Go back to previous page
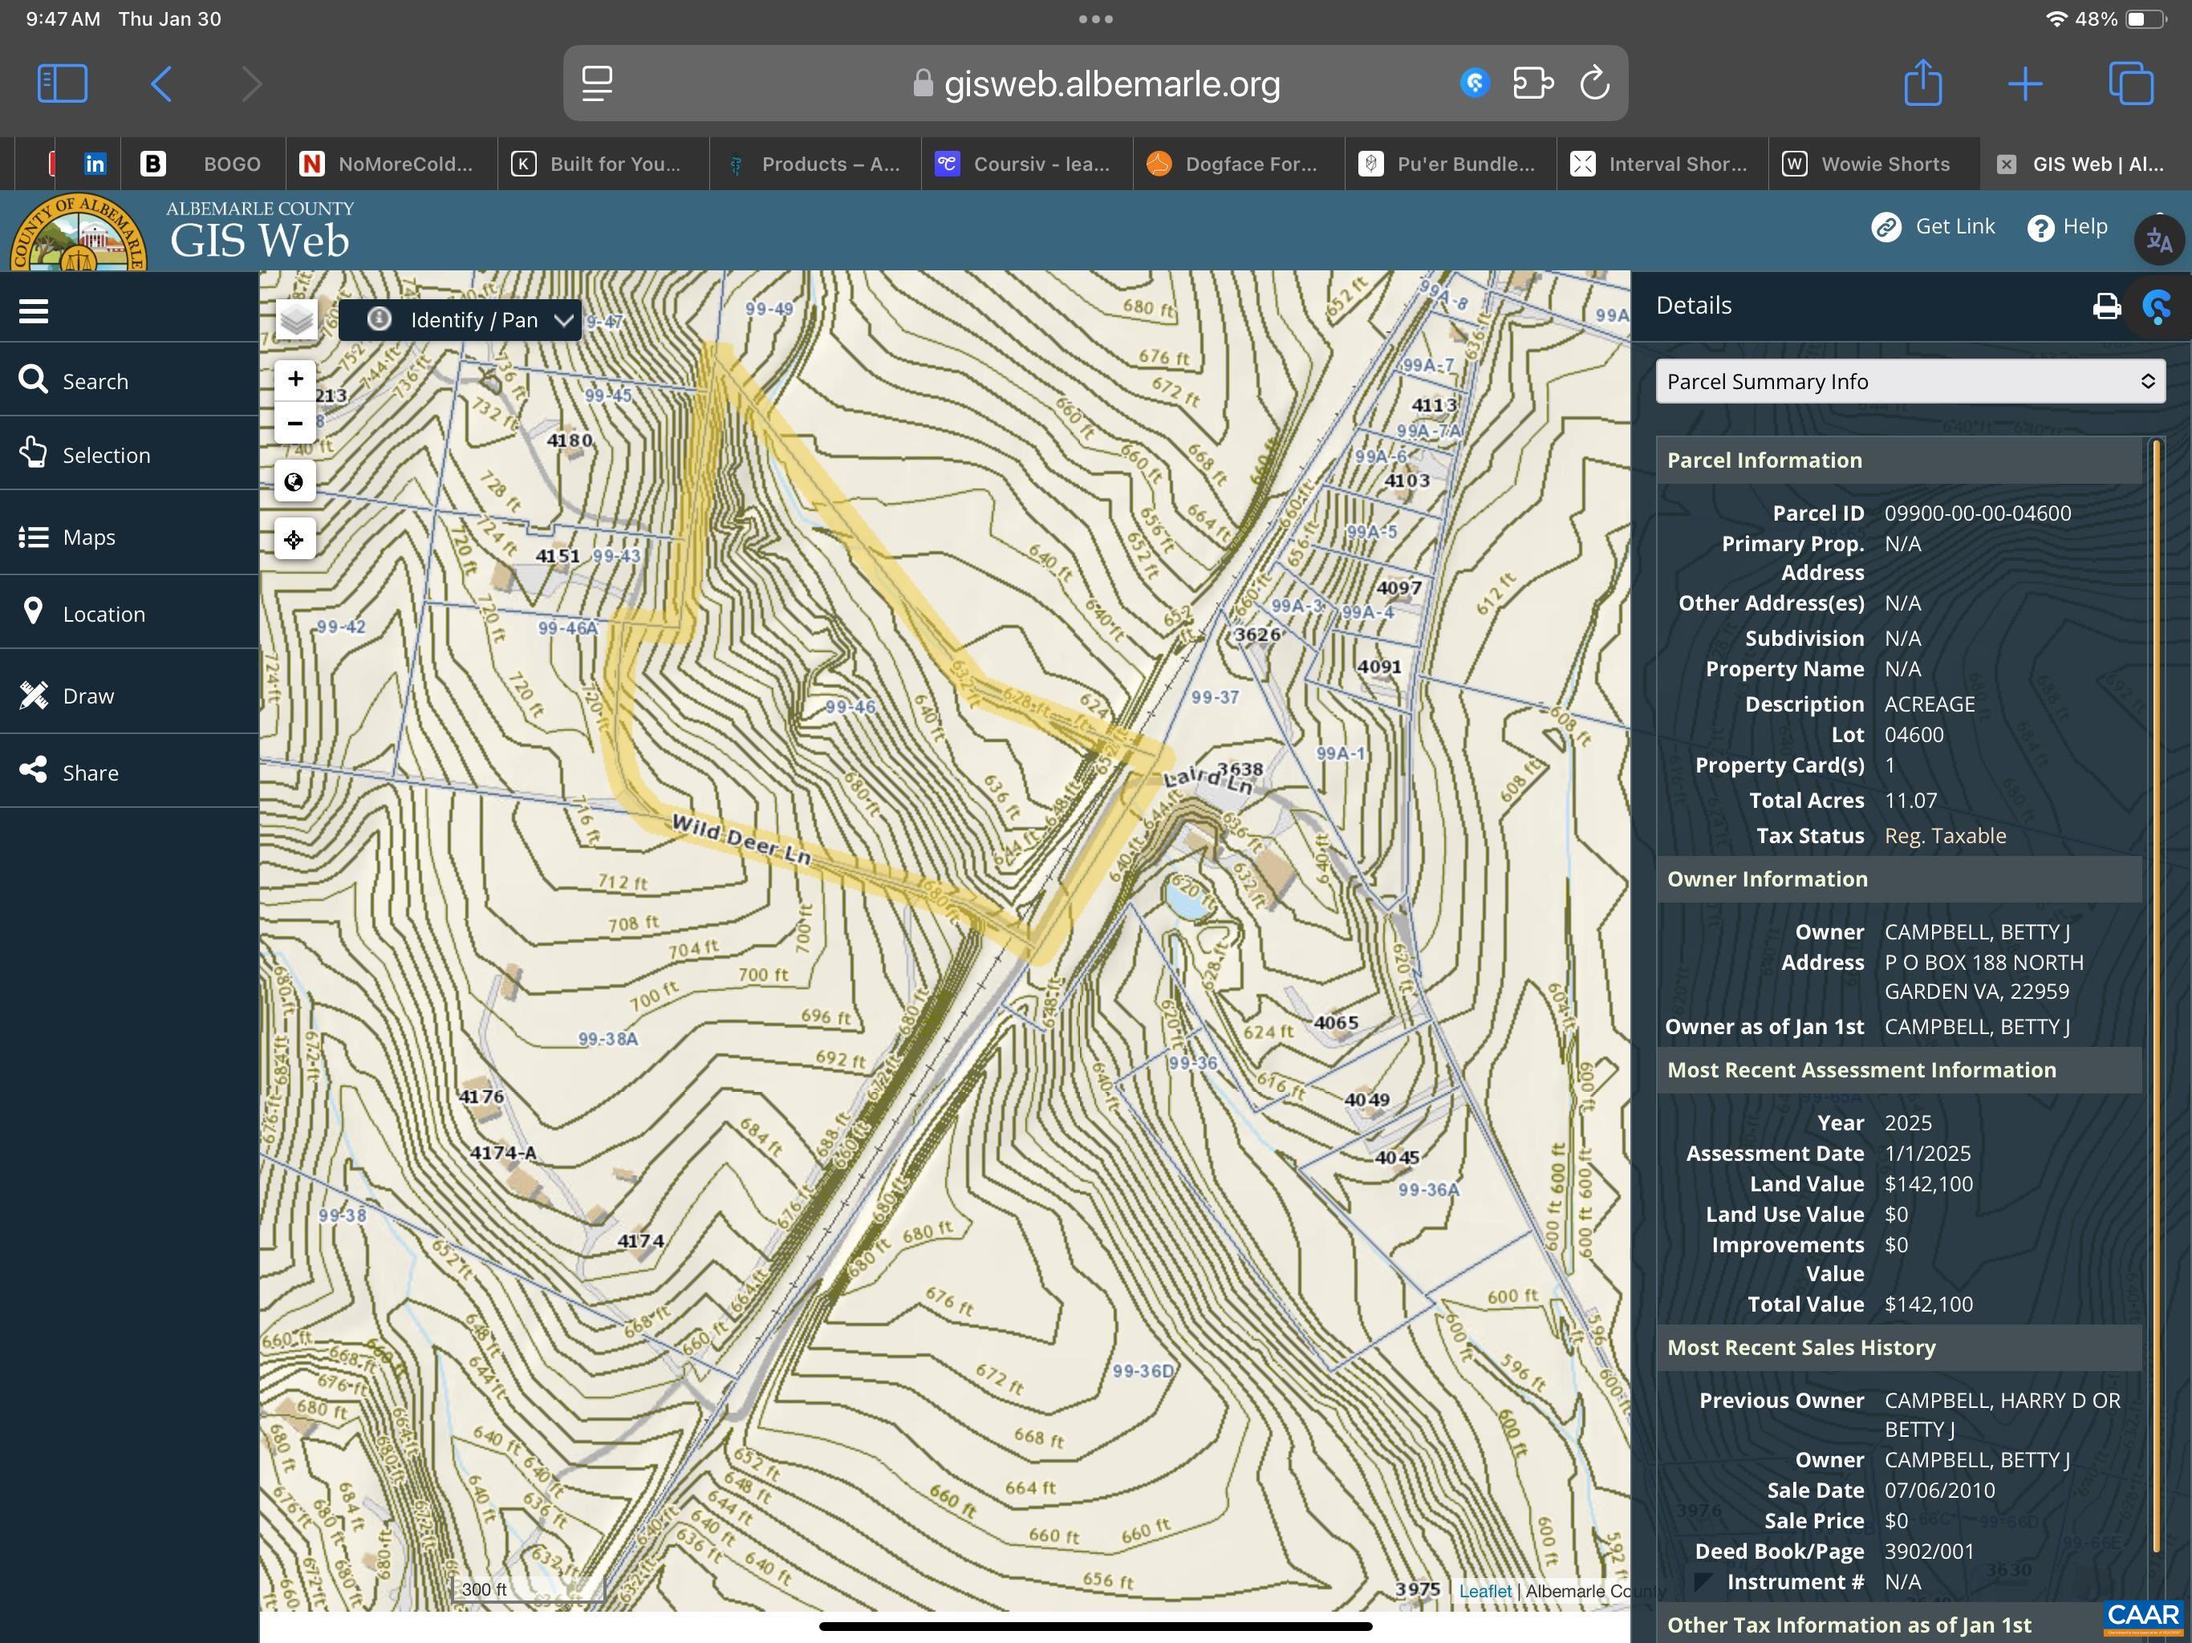The height and width of the screenshot is (1643, 2192). [x=161, y=83]
